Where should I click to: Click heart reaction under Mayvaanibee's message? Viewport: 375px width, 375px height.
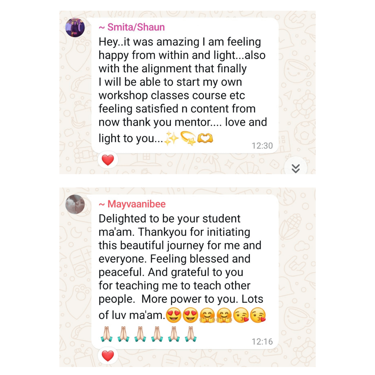[x=108, y=356]
